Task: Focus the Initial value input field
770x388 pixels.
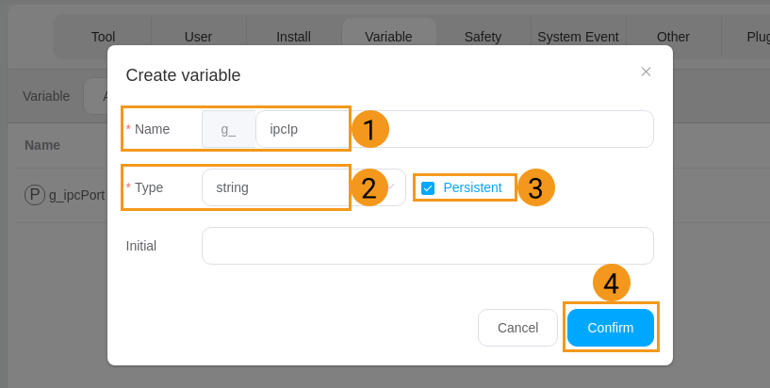Action: (427, 246)
